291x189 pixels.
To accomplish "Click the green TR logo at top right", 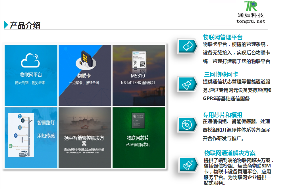I will (250, 7).
